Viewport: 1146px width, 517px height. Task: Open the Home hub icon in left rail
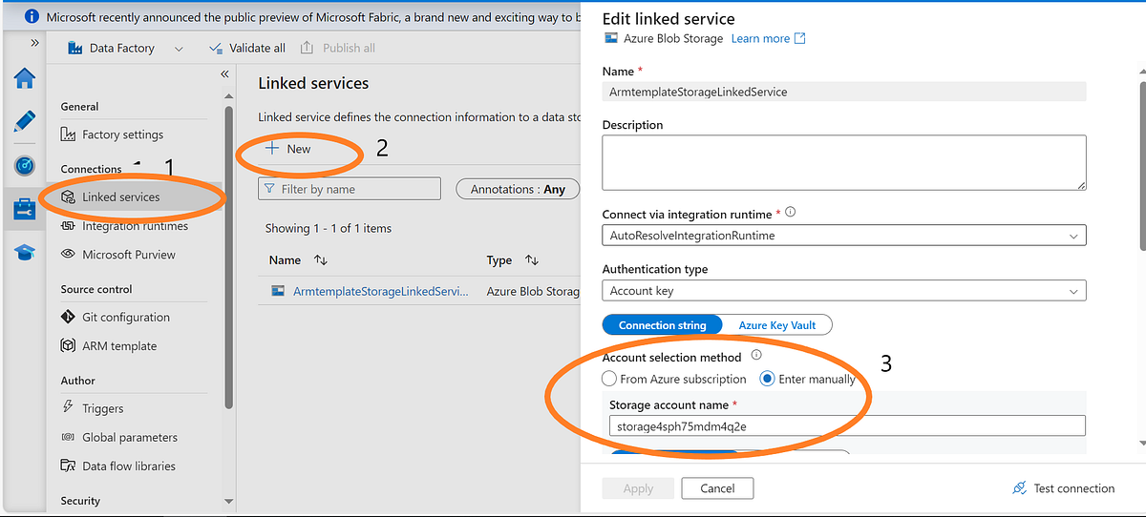pyautogui.click(x=24, y=78)
